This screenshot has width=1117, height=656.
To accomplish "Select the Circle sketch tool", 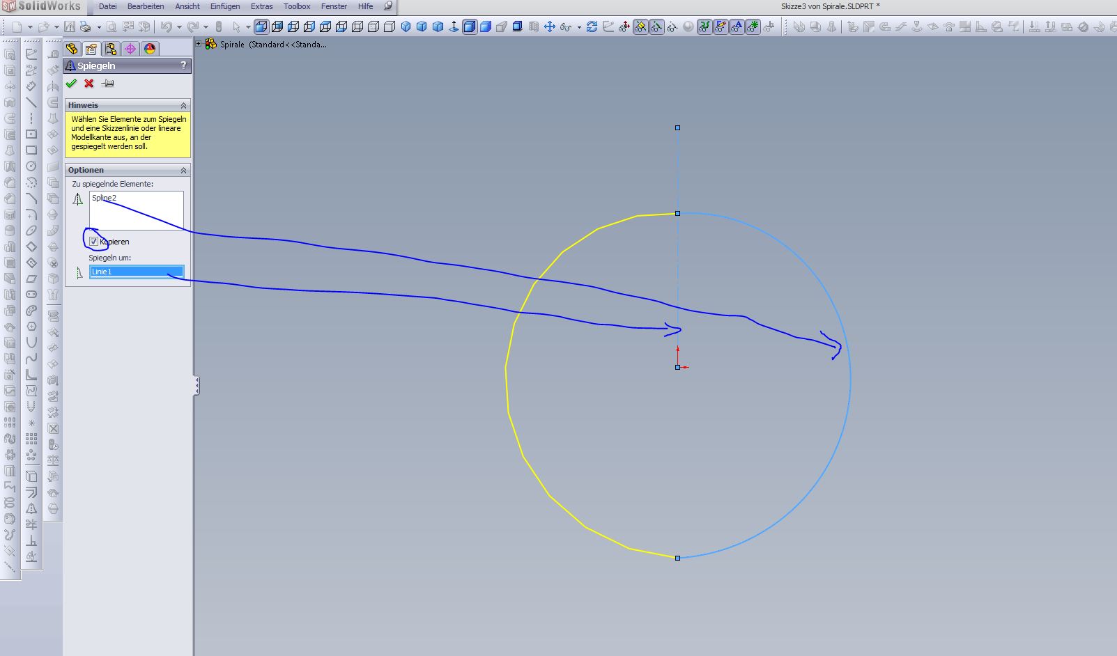I will [x=31, y=166].
